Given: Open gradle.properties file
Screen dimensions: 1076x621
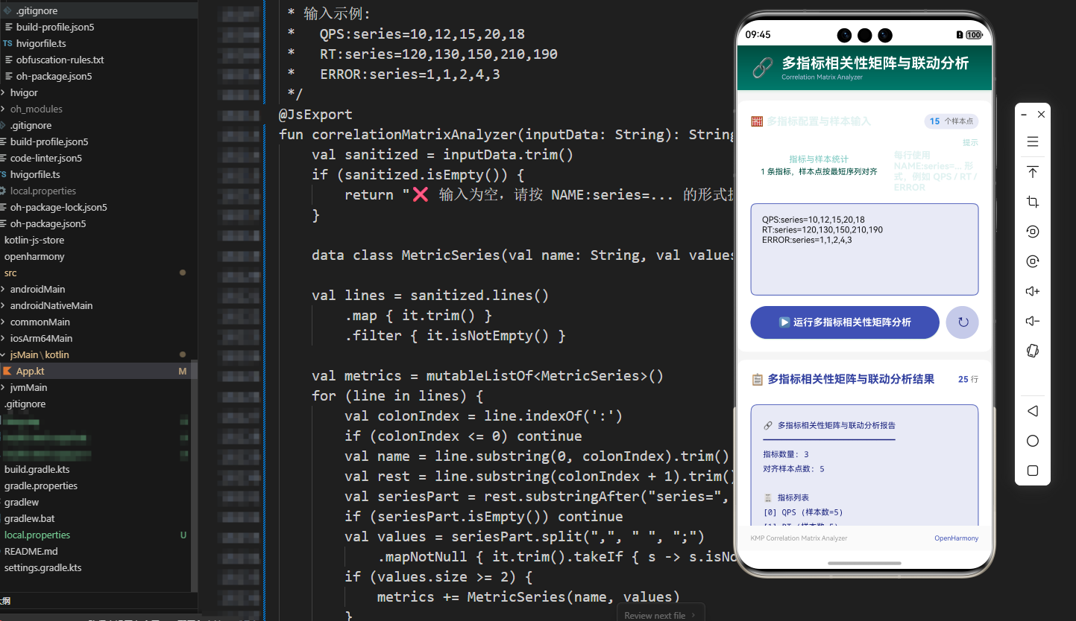Looking at the screenshot, I should point(41,485).
